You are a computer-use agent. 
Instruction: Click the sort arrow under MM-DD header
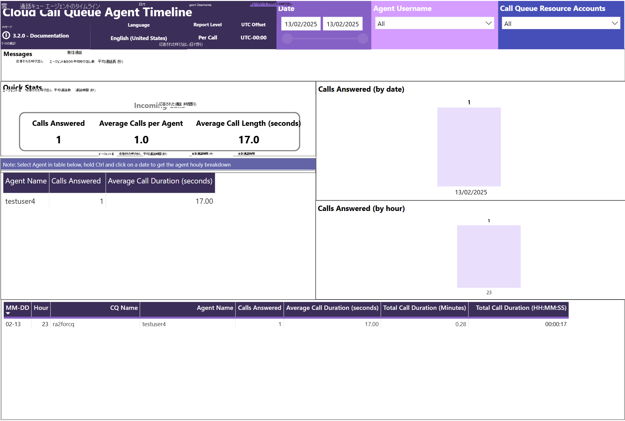click(x=8, y=313)
